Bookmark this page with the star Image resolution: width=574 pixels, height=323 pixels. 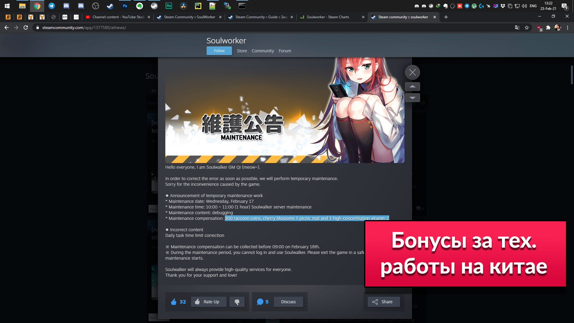pyautogui.click(x=527, y=28)
